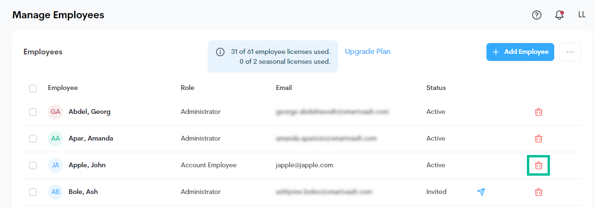Check the box for Abdel, Georg
Viewport: 595px width, 208px height.
pyautogui.click(x=33, y=112)
